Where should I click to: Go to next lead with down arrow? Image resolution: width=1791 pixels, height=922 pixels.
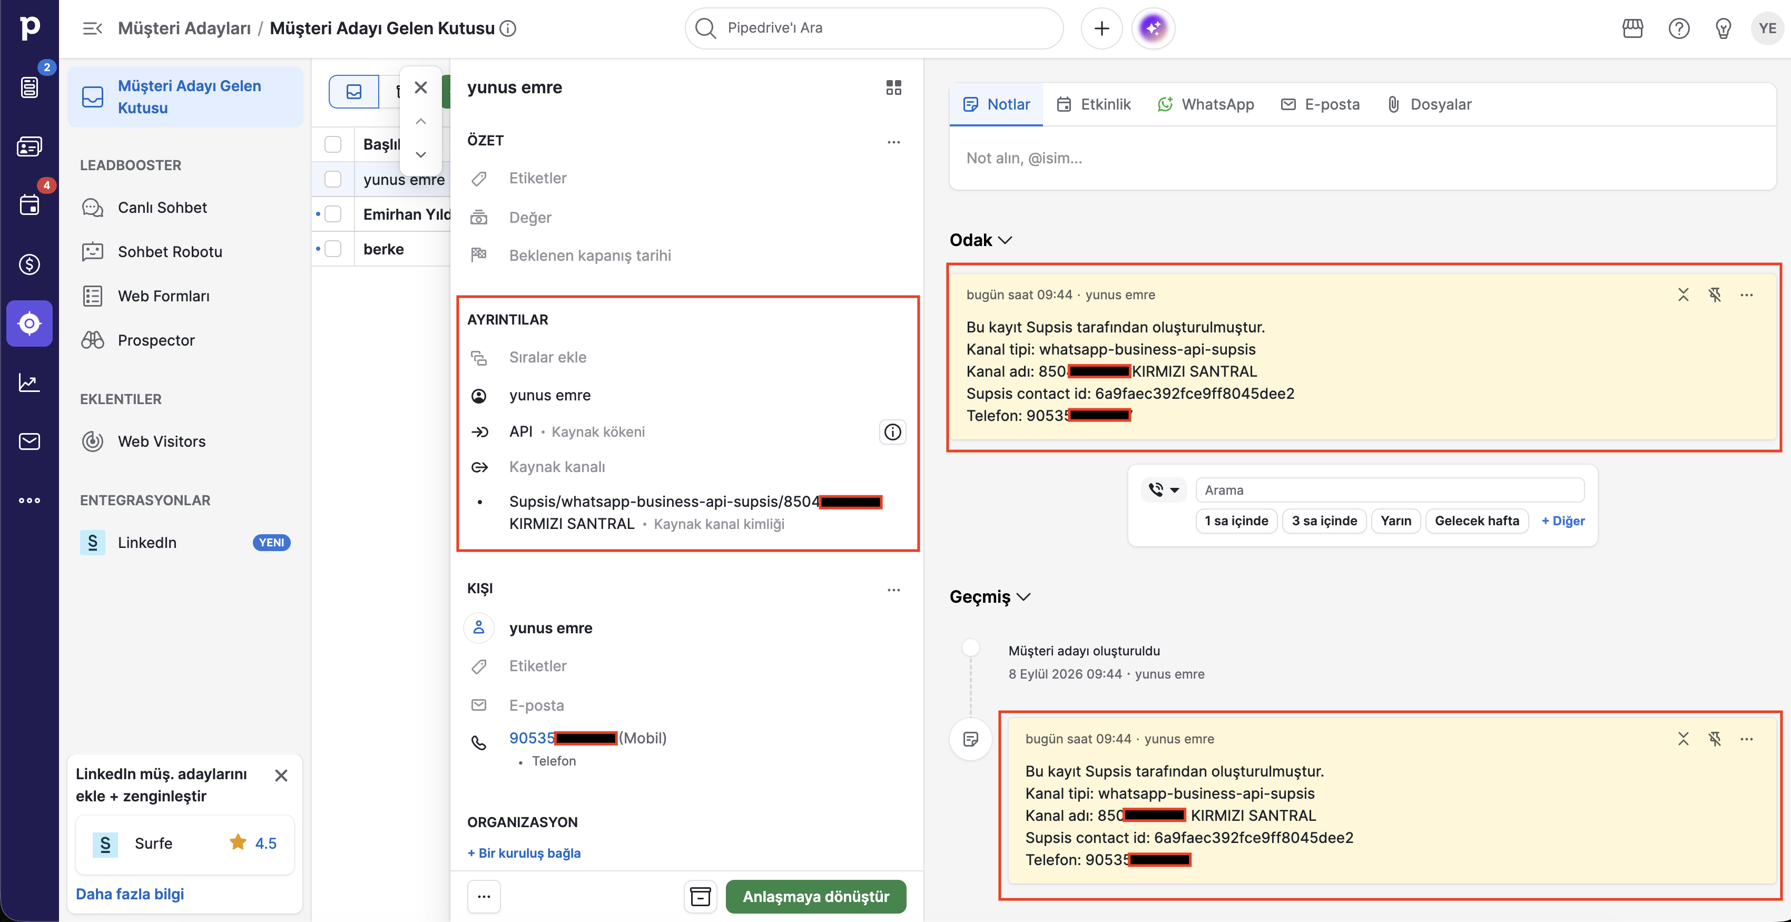(421, 154)
